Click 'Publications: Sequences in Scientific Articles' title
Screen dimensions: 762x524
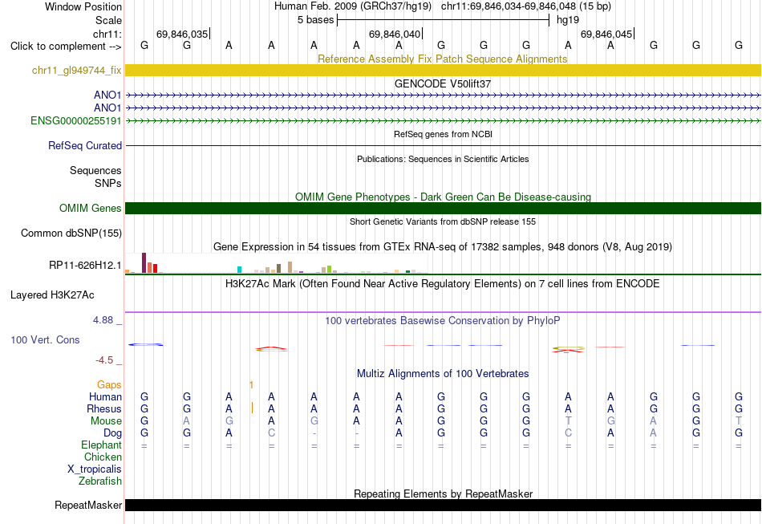click(x=443, y=159)
